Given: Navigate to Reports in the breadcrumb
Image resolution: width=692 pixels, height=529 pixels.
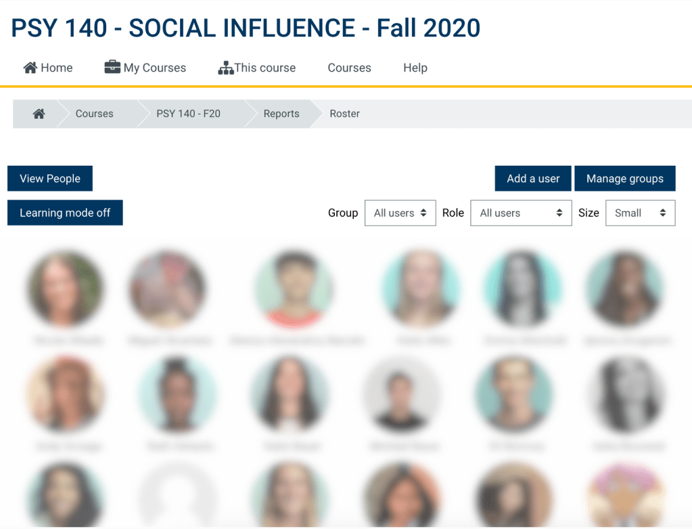Looking at the screenshot, I should 281,114.
